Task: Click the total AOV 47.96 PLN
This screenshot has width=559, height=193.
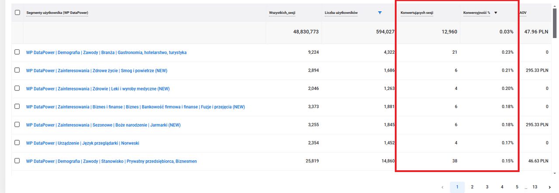Action: click(536, 32)
